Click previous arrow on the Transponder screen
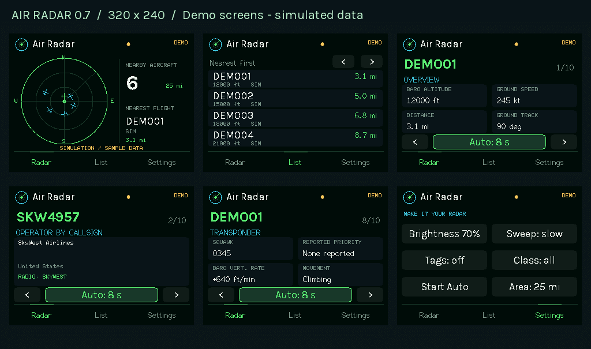This screenshot has height=349, width=591. pyautogui.click(x=221, y=295)
